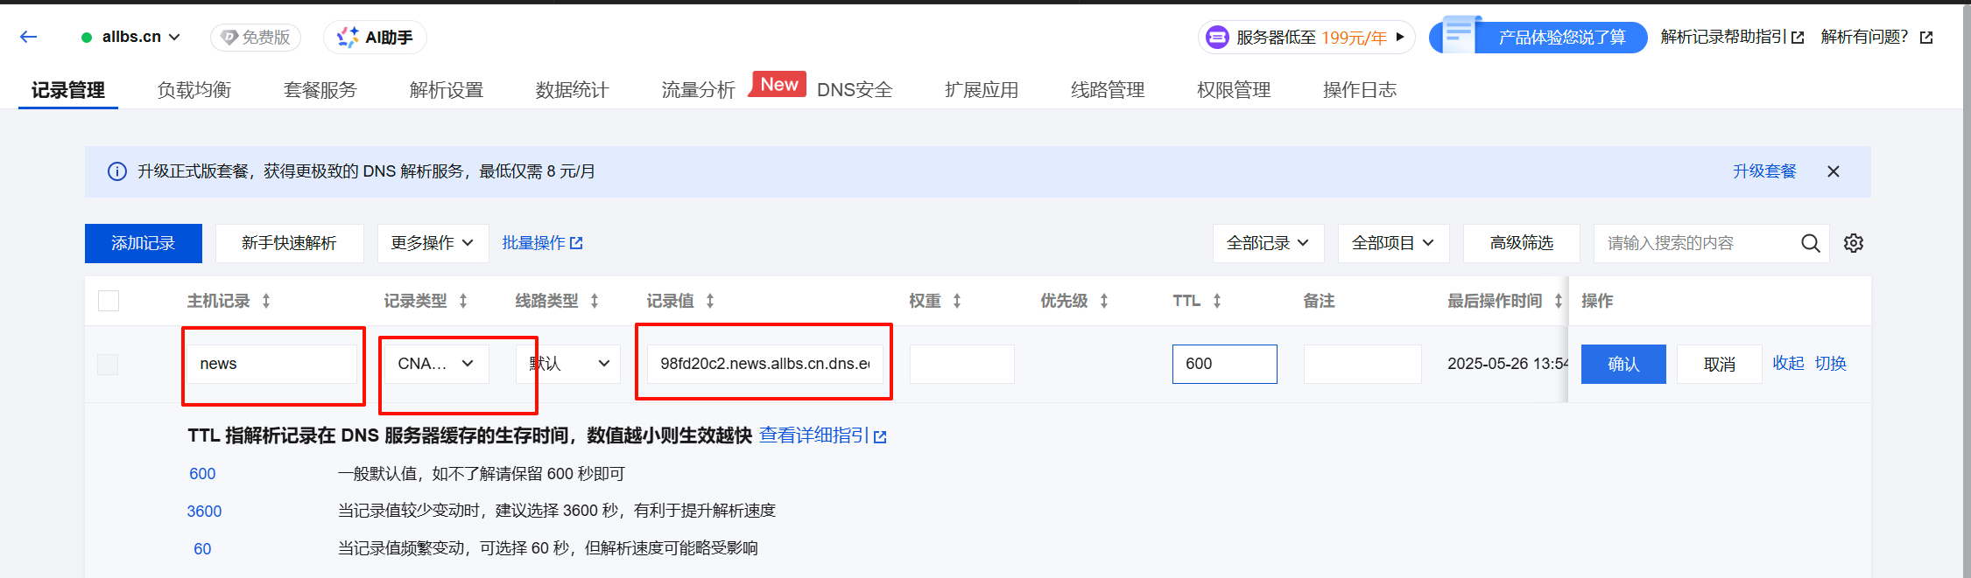Click the 收起 link
1971x578 pixels.
[x=1789, y=363]
